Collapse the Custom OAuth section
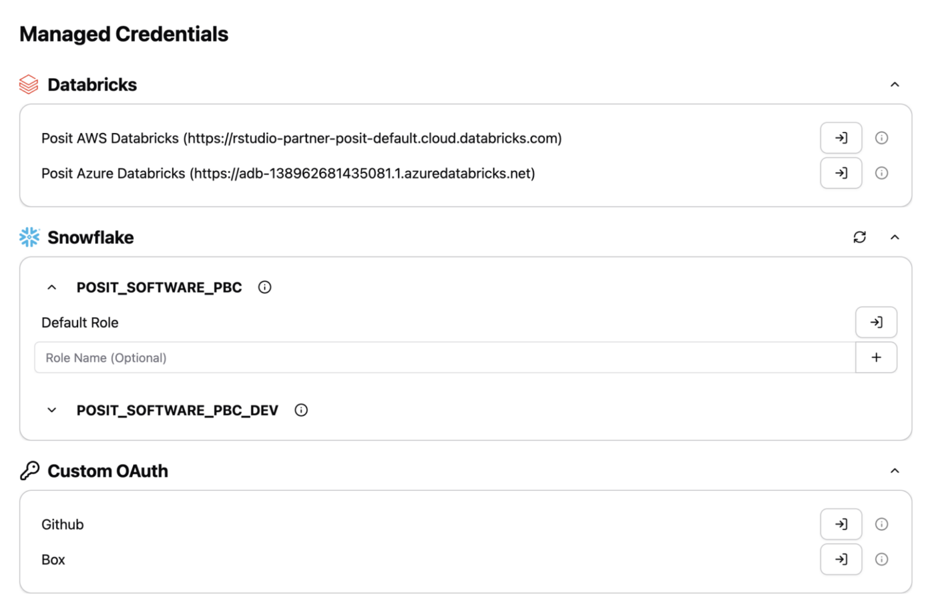The image size is (930, 613). point(895,470)
